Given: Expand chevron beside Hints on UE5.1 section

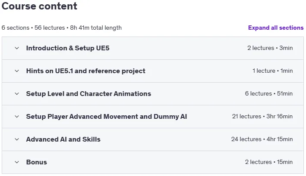Looking at the screenshot, I should tap(17, 71).
